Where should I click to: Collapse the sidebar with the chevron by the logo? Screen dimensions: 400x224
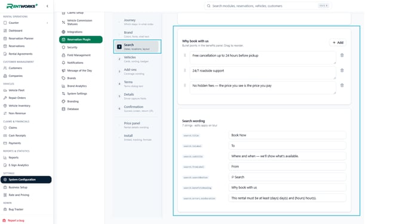click(x=47, y=6)
